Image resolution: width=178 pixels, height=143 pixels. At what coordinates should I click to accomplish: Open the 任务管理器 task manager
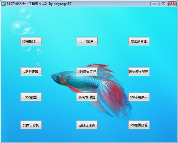point(87,97)
